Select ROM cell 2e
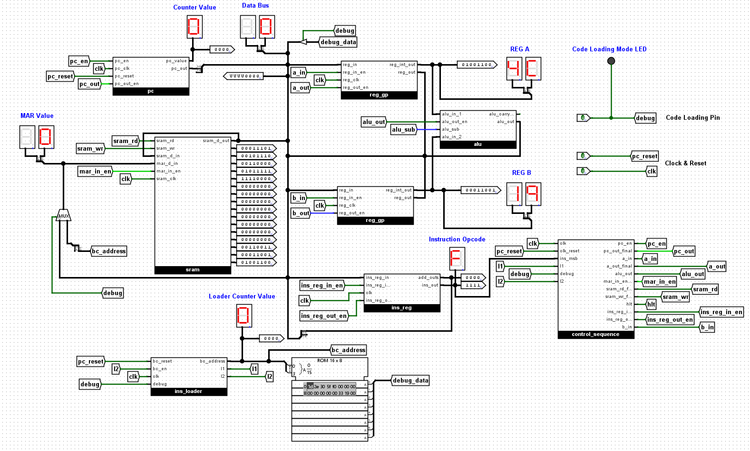750x451 pixels. pyautogui.click(x=316, y=386)
